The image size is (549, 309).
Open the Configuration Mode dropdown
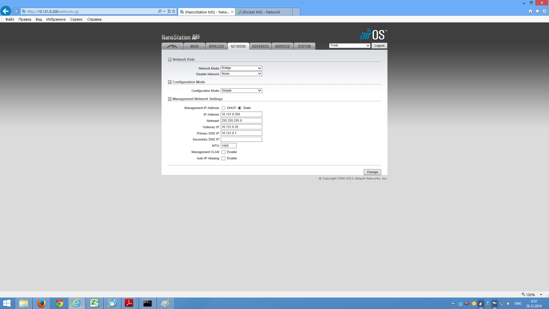241,91
